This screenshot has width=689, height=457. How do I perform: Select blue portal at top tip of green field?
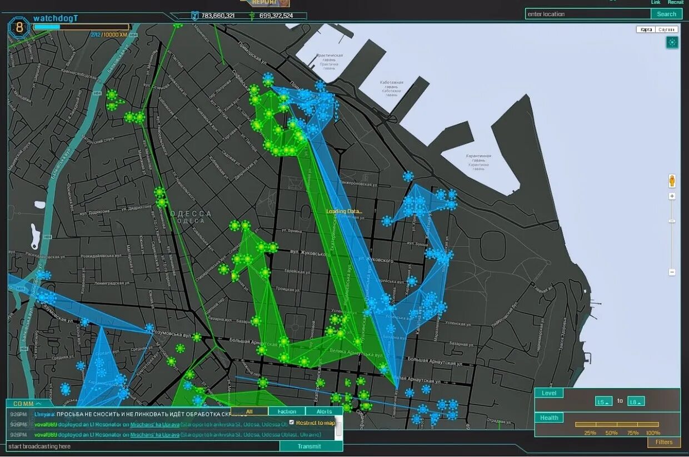click(x=268, y=78)
